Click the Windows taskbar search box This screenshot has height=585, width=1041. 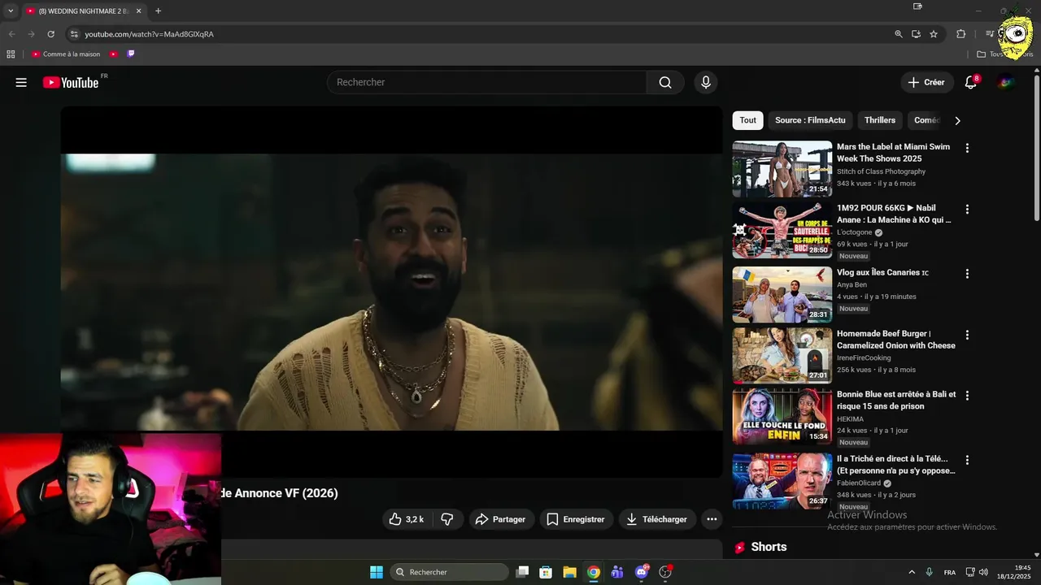(x=449, y=572)
